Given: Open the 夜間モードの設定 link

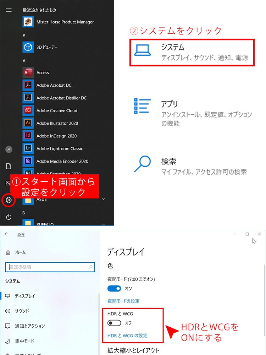Looking at the screenshot, I should tap(123, 301).
